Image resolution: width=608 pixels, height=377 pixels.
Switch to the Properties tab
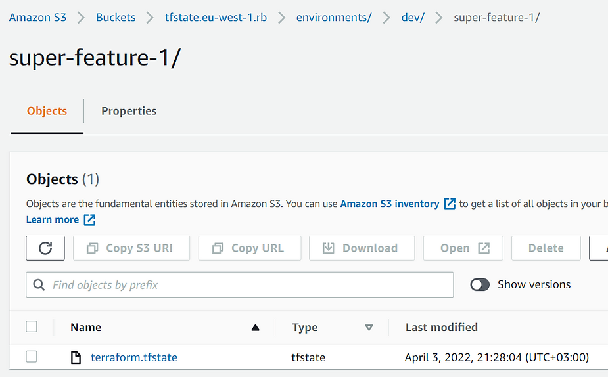(x=129, y=111)
